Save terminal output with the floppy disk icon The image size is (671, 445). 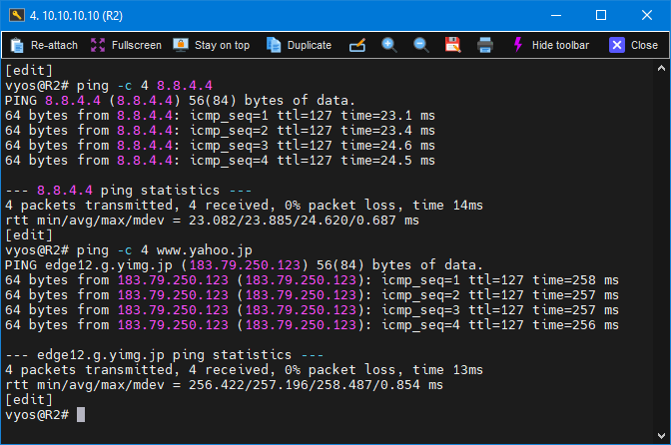(x=452, y=45)
